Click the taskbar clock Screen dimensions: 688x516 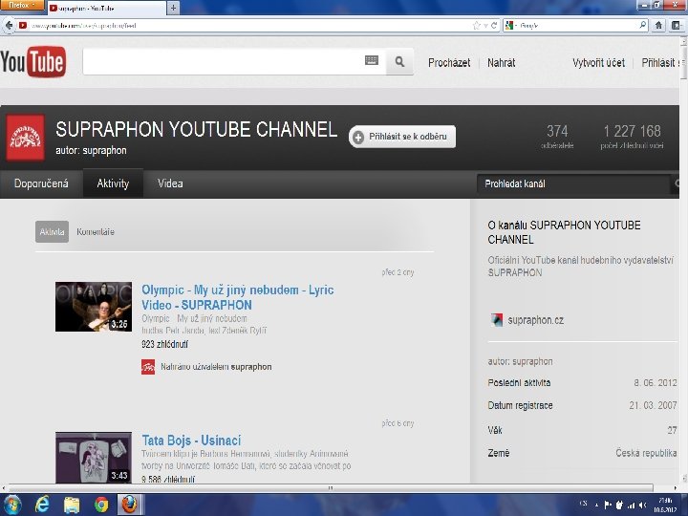tap(666, 505)
